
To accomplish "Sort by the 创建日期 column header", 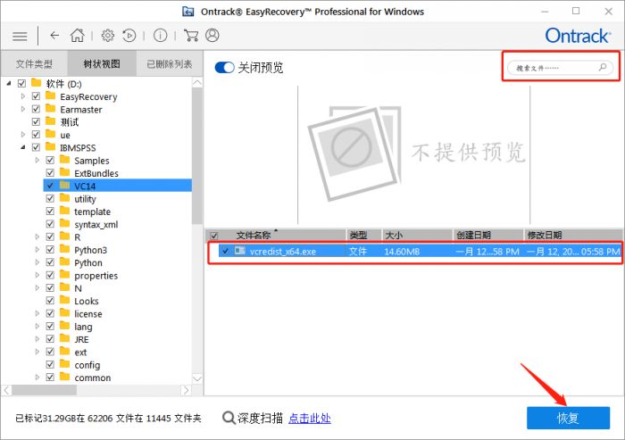I will pos(487,235).
